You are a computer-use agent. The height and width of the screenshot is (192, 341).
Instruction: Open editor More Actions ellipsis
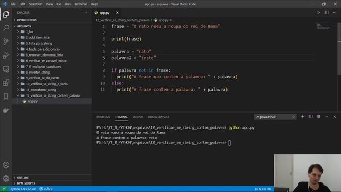coord(335,13)
